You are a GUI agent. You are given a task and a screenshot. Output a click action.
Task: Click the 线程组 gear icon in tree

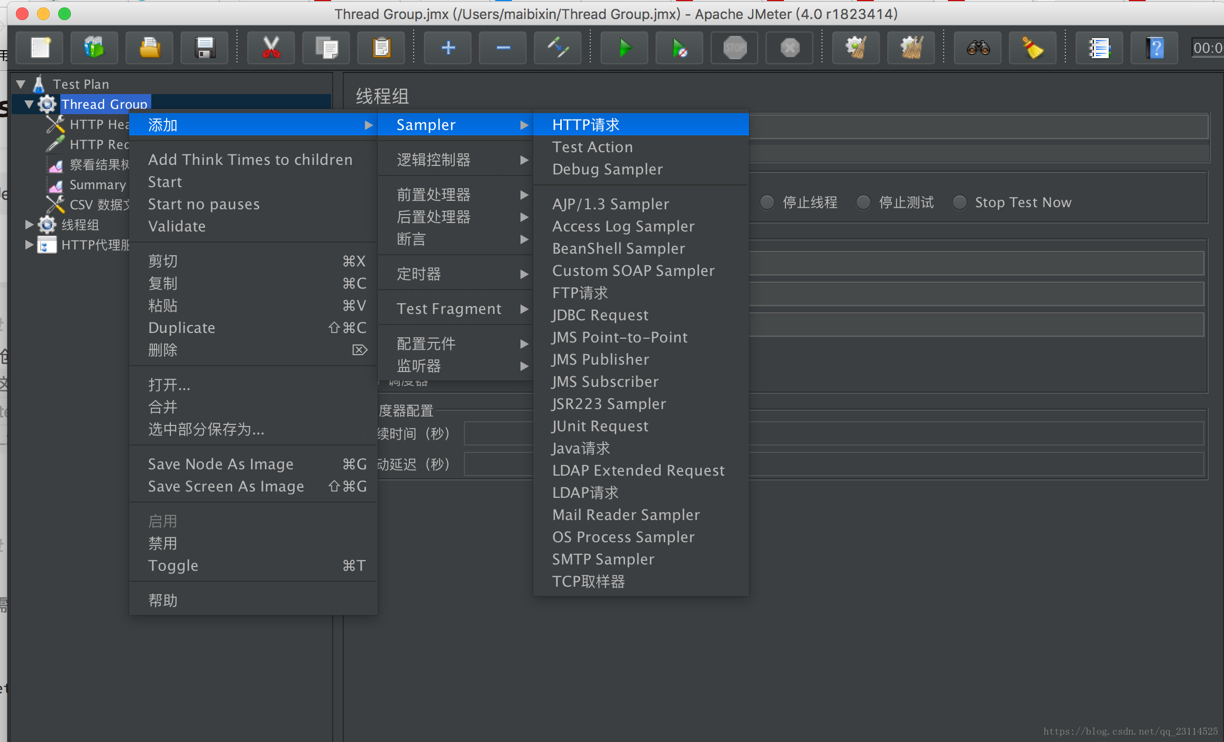pos(47,225)
